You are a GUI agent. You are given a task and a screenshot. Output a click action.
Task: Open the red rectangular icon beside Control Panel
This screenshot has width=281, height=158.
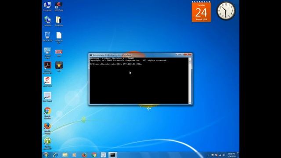(x=59, y=53)
